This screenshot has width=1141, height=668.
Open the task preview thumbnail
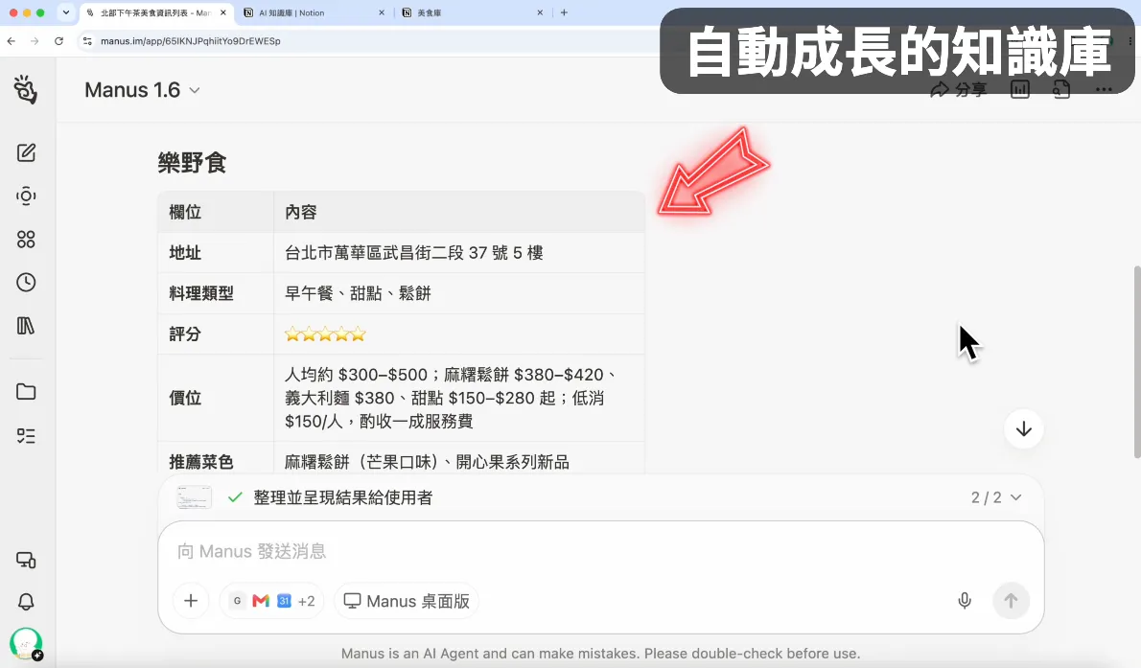coord(194,497)
